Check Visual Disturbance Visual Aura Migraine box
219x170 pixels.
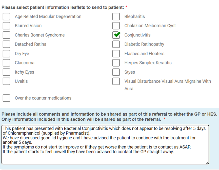pos(116,81)
